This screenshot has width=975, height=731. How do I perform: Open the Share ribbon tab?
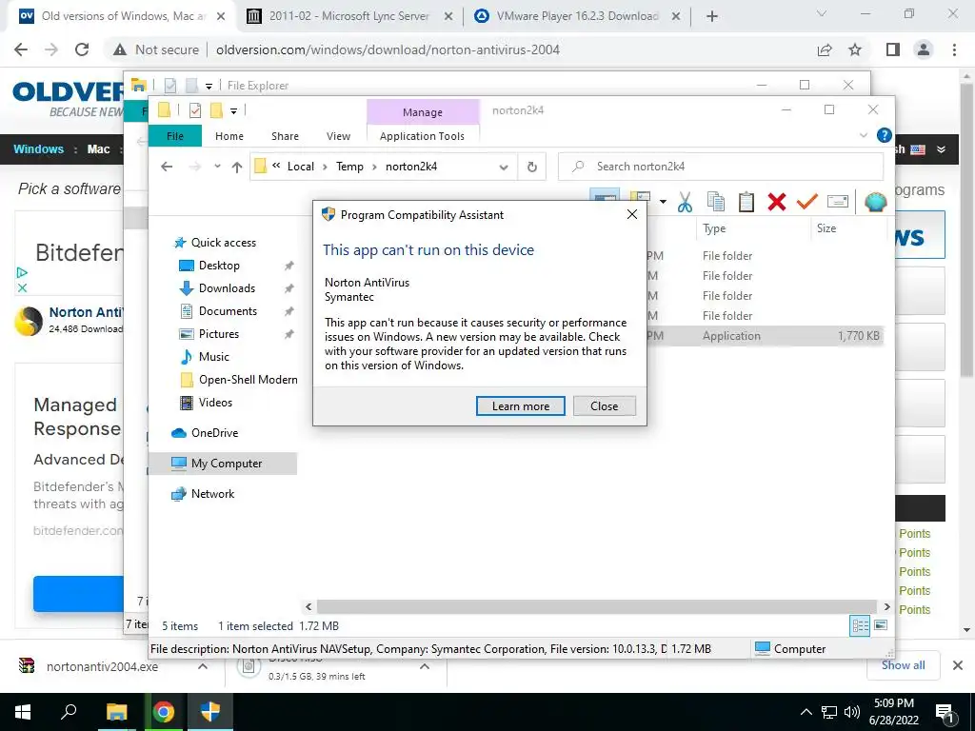click(x=285, y=135)
